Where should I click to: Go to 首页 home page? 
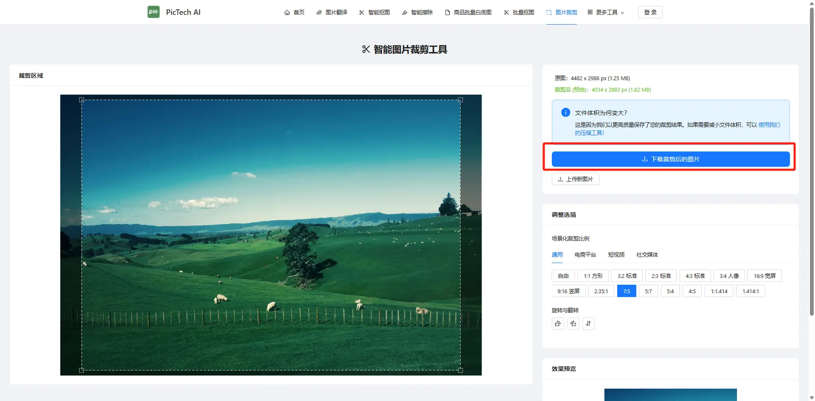click(294, 12)
